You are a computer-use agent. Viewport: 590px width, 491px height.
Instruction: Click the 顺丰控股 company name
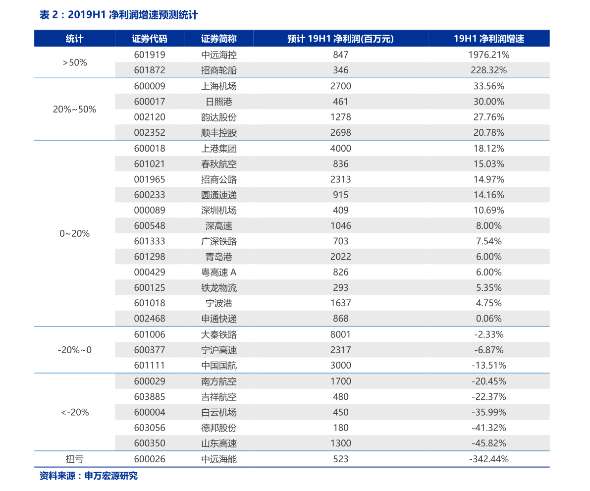[218, 133]
